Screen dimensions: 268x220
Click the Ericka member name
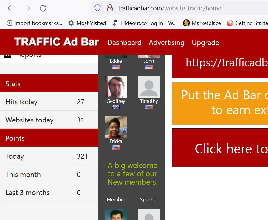pyautogui.click(x=116, y=141)
